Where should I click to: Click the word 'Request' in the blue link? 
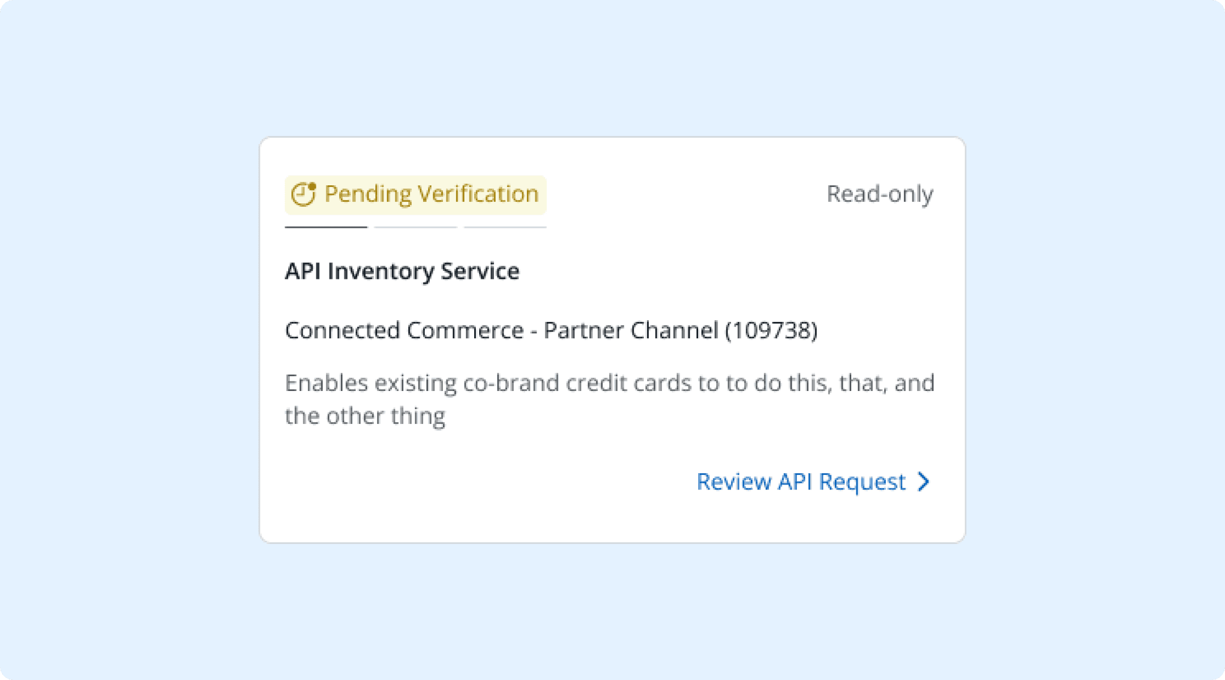click(862, 482)
